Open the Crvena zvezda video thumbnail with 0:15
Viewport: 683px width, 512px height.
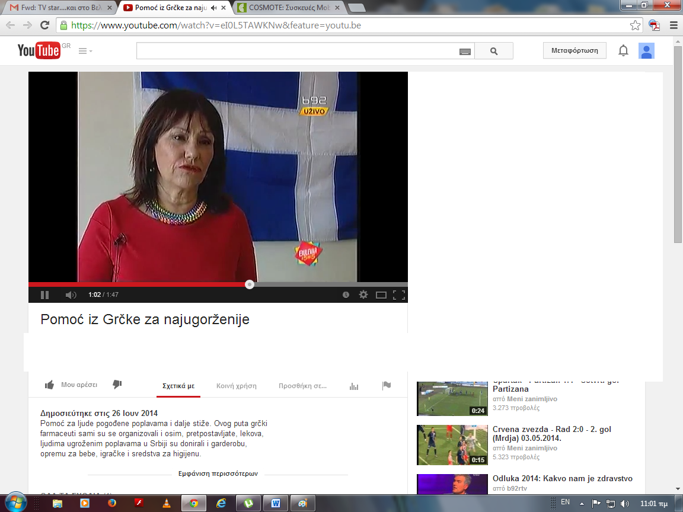point(452,445)
